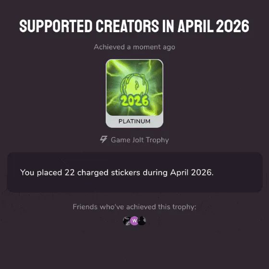Click the PLATINUM trophy tier label
This screenshot has height=269, width=269.
point(134,121)
